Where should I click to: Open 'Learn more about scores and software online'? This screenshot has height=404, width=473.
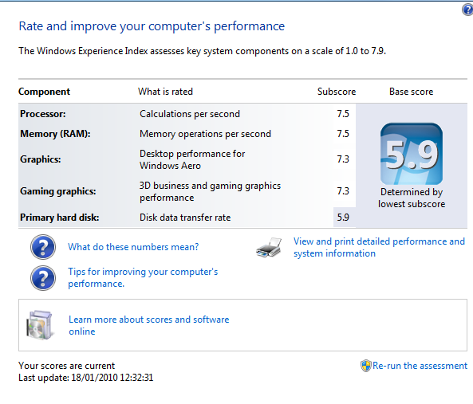pyautogui.click(x=148, y=325)
